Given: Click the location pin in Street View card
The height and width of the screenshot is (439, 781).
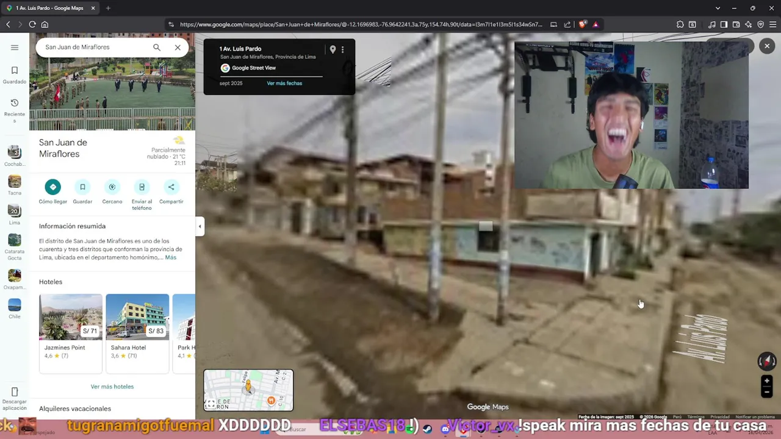Looking at the screenshot, I should click(x=333, y=49).
